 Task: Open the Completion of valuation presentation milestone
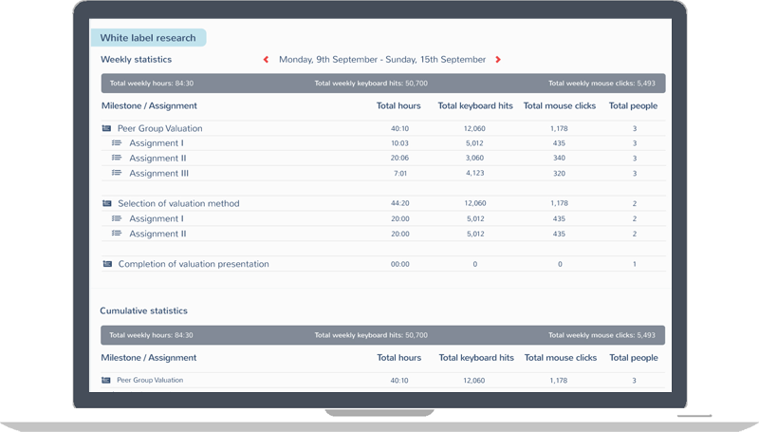[193, 264]
